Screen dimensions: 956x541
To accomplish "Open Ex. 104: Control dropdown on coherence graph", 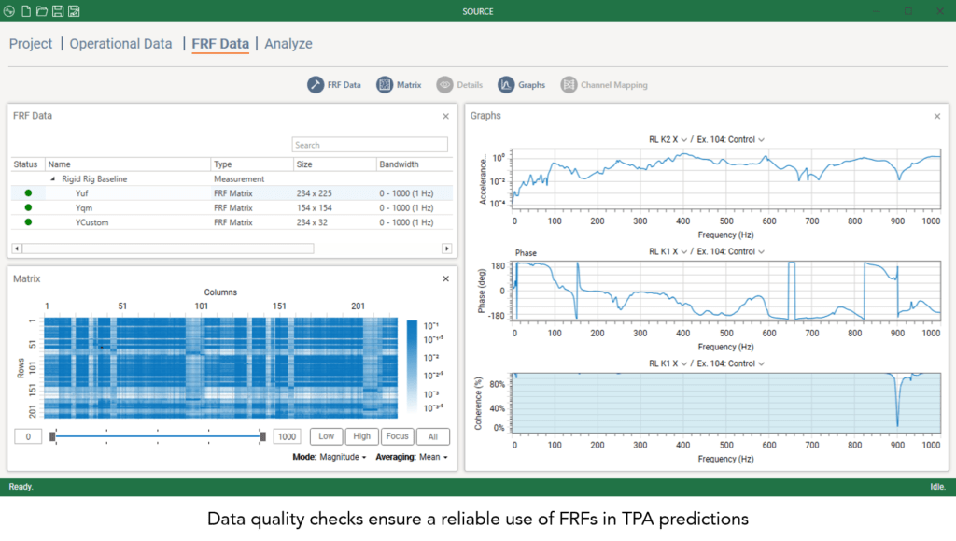I will coord(730,363).
